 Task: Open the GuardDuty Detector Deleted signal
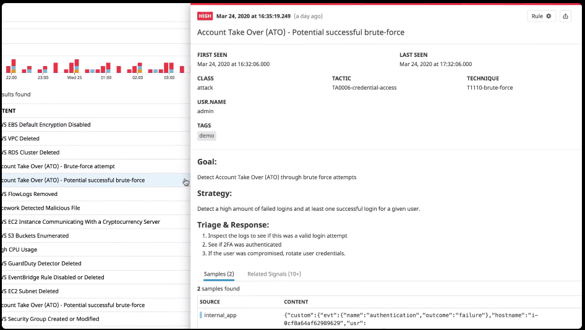41,264
